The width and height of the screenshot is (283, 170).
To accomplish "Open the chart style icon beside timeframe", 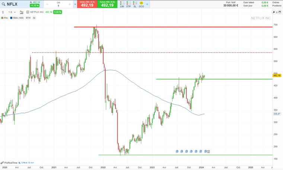I will (x=22, y=12).
